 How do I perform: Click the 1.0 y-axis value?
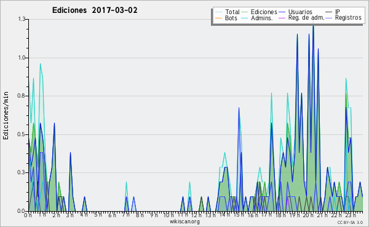22,58
